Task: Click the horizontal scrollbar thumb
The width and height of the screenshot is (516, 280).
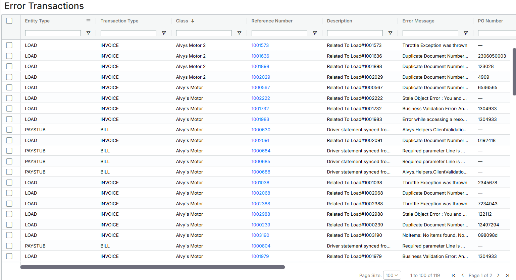Action: [x=153, y=267]
